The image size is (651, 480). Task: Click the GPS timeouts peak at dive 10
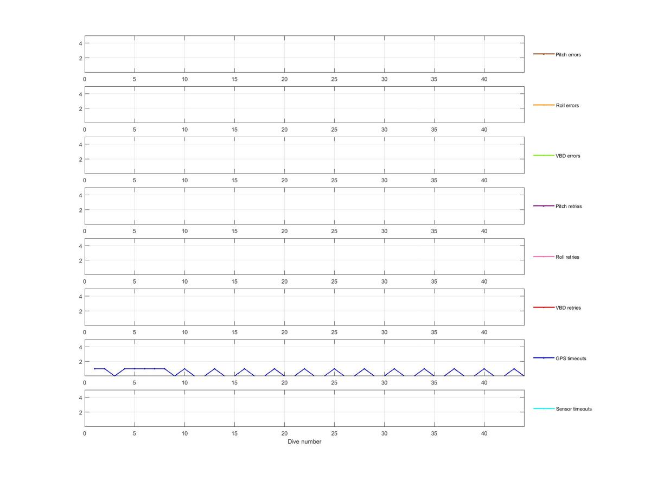(184, 369)
